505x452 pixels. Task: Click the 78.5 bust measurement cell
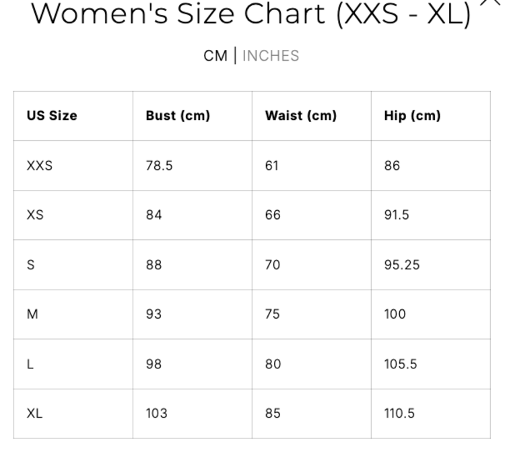(159, 165)
